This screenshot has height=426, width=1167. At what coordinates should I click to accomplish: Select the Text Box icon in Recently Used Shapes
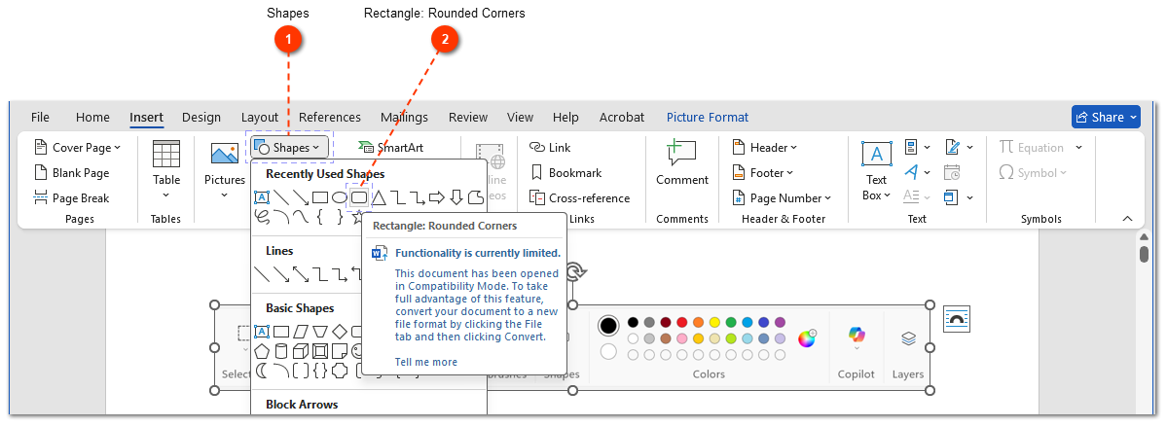262,197
